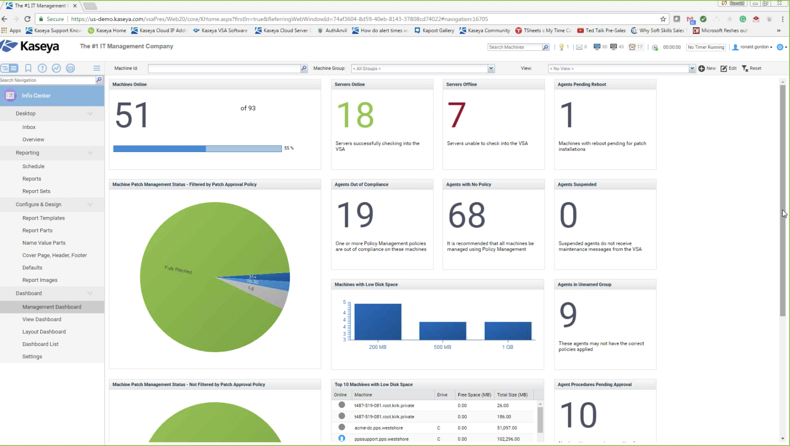Open the settings gear icon menu
This screenshot has width=790, height=446.
tap(780, 47)
